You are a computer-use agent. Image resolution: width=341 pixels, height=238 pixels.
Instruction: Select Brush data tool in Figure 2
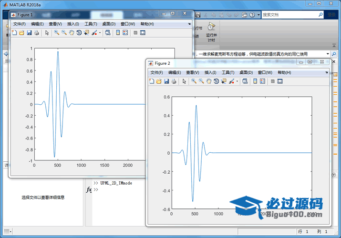[232, 81]
